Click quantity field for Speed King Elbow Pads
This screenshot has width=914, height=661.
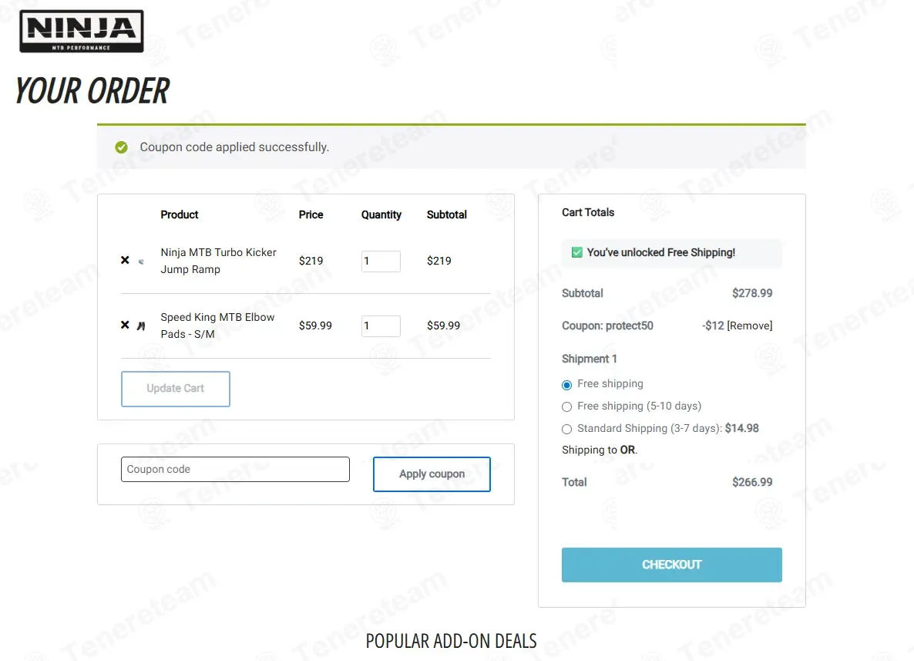[x=381, y=326]
